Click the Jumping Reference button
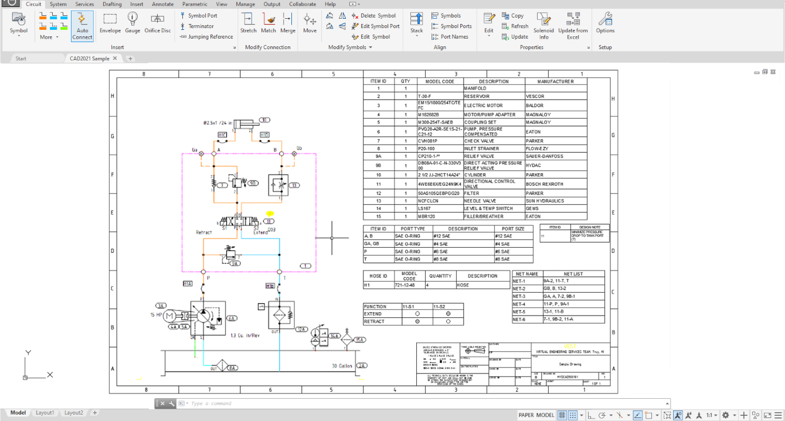The width and height of the screenshot is (785, 421). pyautogui.click(x=206, y=37)
